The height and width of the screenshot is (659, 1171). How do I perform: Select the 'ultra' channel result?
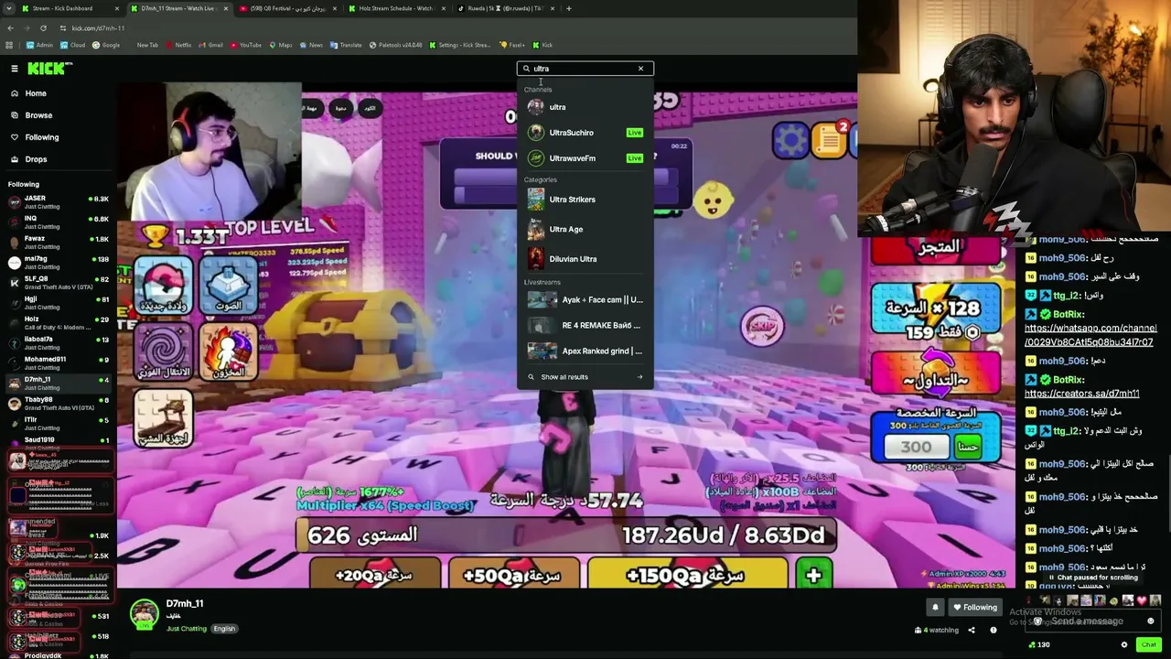coord(585,107)
